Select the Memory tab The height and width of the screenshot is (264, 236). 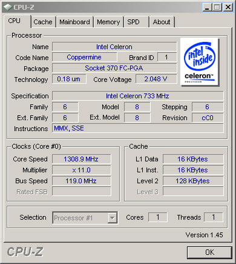pos(108,22)
